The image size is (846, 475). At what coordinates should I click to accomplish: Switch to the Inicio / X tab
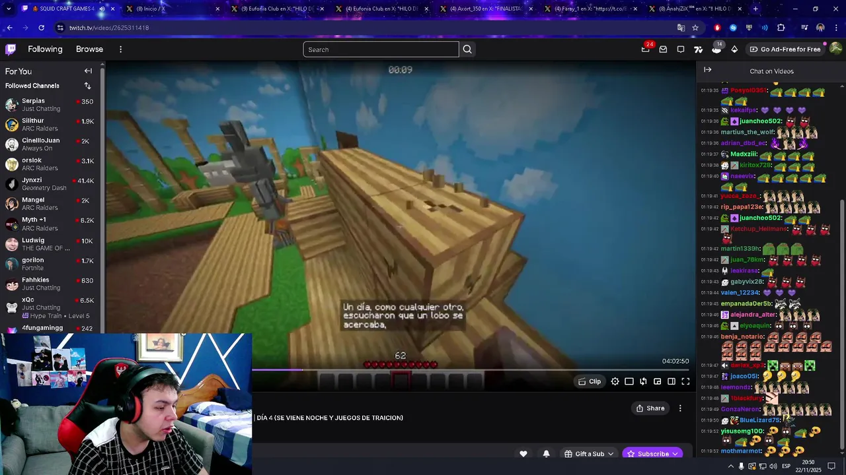pyautogui.click(x=173, y=9)
